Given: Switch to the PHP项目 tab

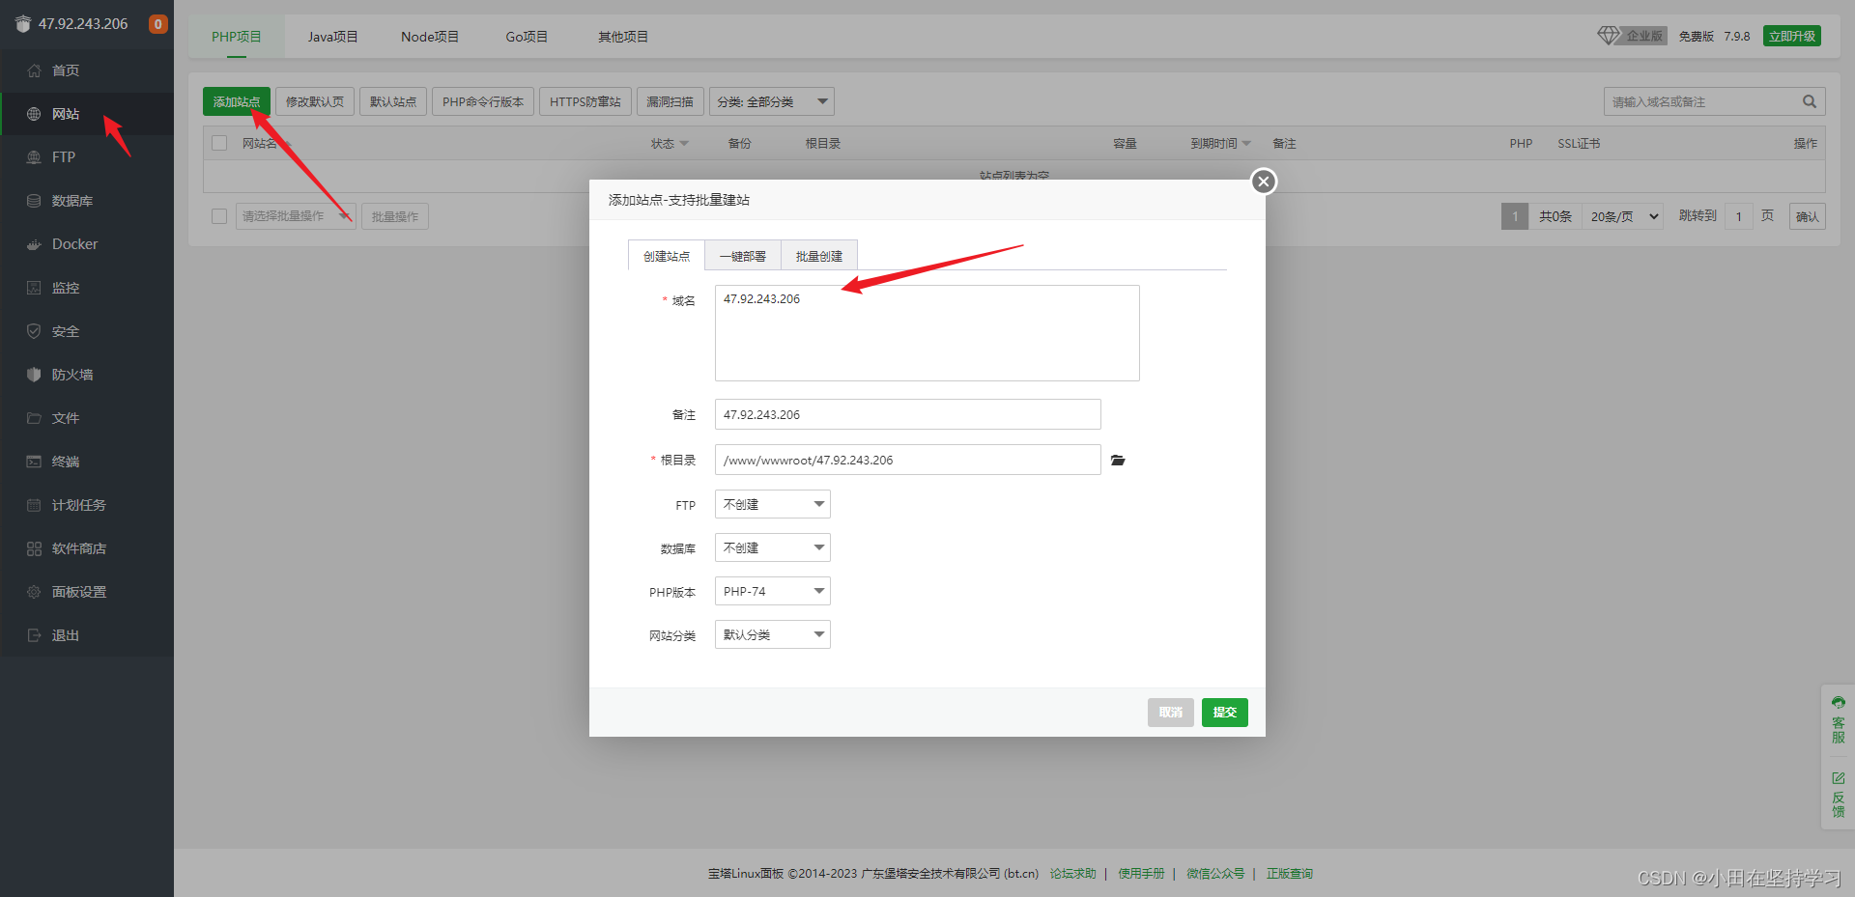Looking at the screenshot, I should click(x=237, y=37).
